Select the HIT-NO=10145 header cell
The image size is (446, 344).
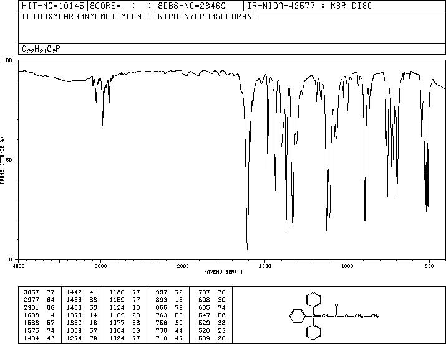tap(53, 6)
